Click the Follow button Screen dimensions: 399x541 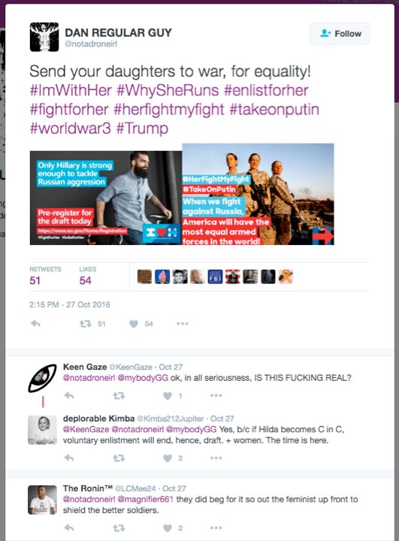pyautogui.click(x=340, y=34)
